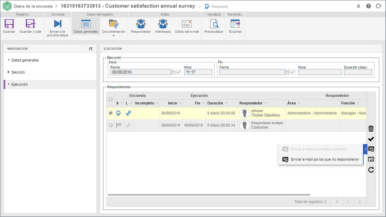Viewport: 386px width, 217px height.
Task: Click Costumer respondent avatar
Action: click(244, 125)
